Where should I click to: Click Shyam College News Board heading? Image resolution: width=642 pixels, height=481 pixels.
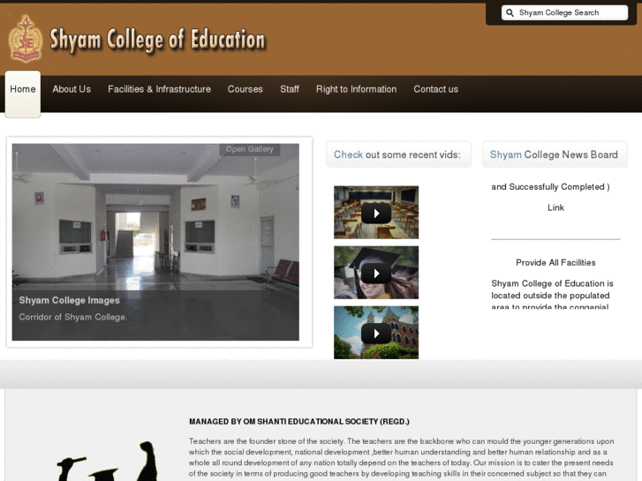click(554, 154)
